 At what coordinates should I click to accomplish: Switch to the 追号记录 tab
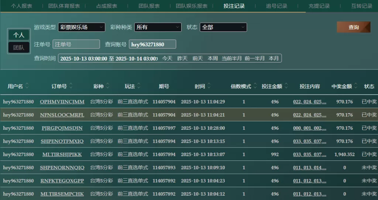[276, 6]
